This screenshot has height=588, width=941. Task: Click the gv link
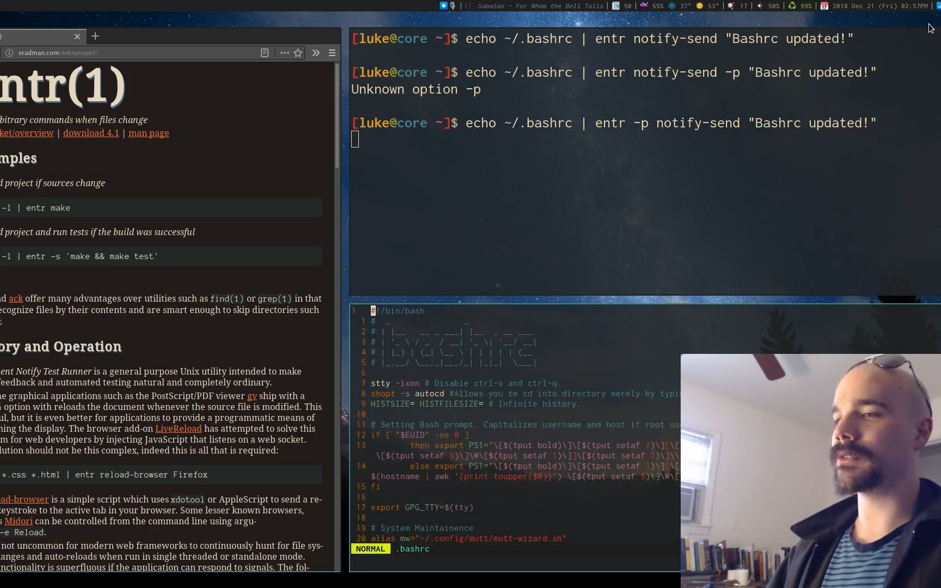click(252, 396)
